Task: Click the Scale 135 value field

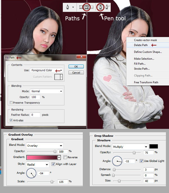Action: click(63, 182)
